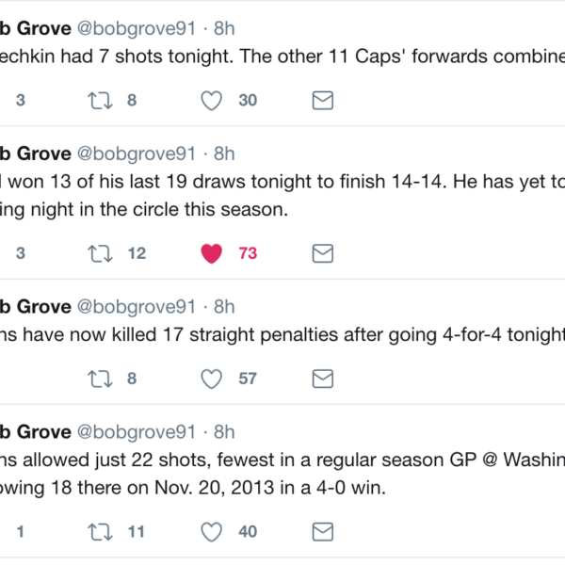Open the tweet text about 17 straight penalties

point(282,336)
